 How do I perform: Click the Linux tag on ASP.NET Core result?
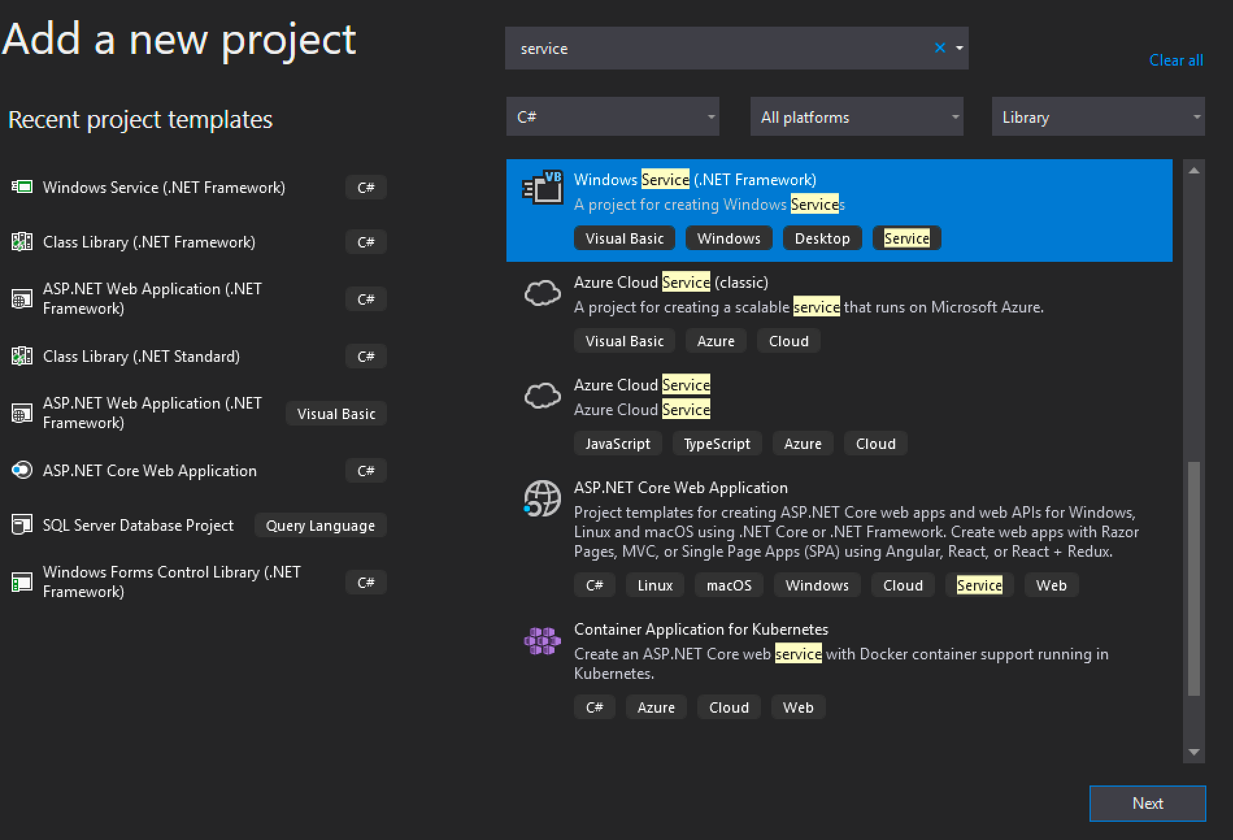pyautogui.click(x=654, y=585)
